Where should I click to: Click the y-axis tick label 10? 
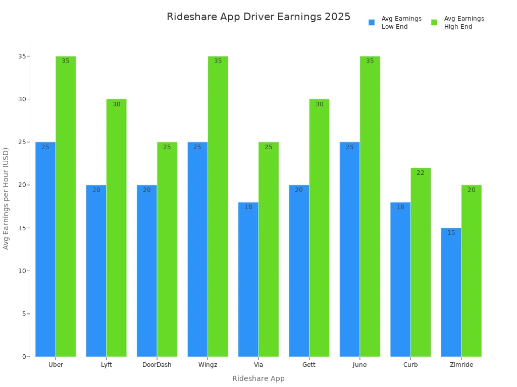point(22,271)
